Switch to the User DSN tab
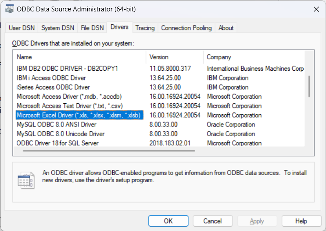The height and width of the screenshot is (231, 326). [21, 28]
